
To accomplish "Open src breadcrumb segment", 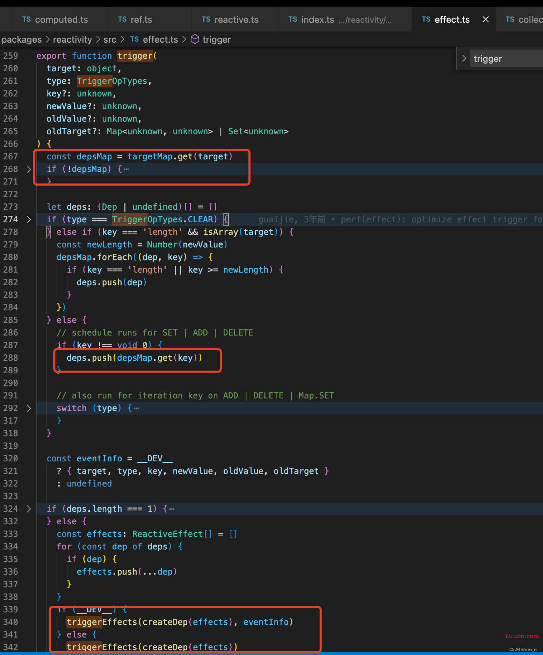I will [110, 39].
